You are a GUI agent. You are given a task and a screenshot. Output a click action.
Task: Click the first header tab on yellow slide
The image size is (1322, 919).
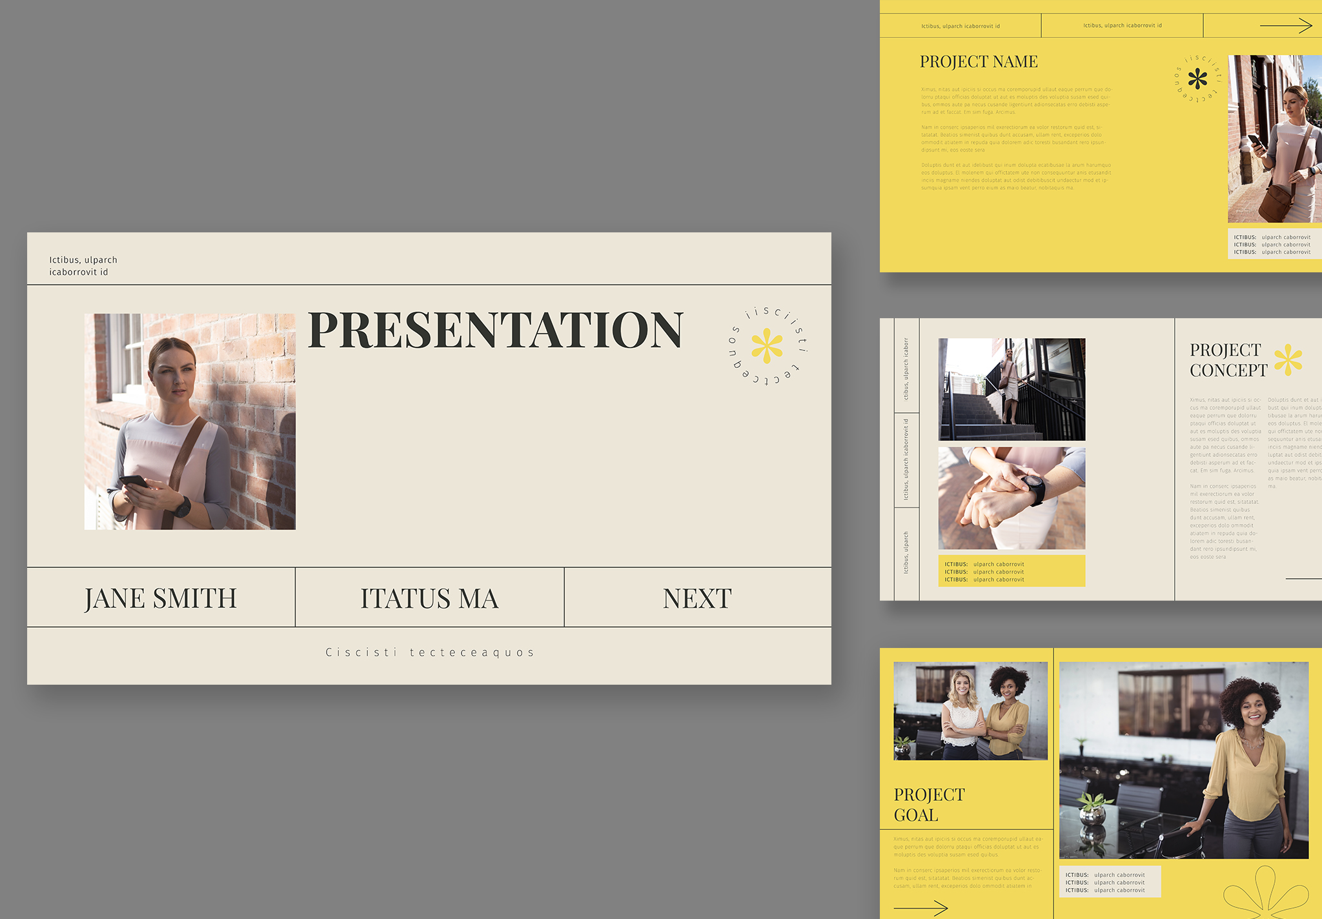(x=961, y=26)
